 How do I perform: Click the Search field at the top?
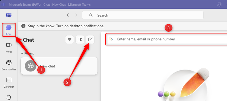143,15
